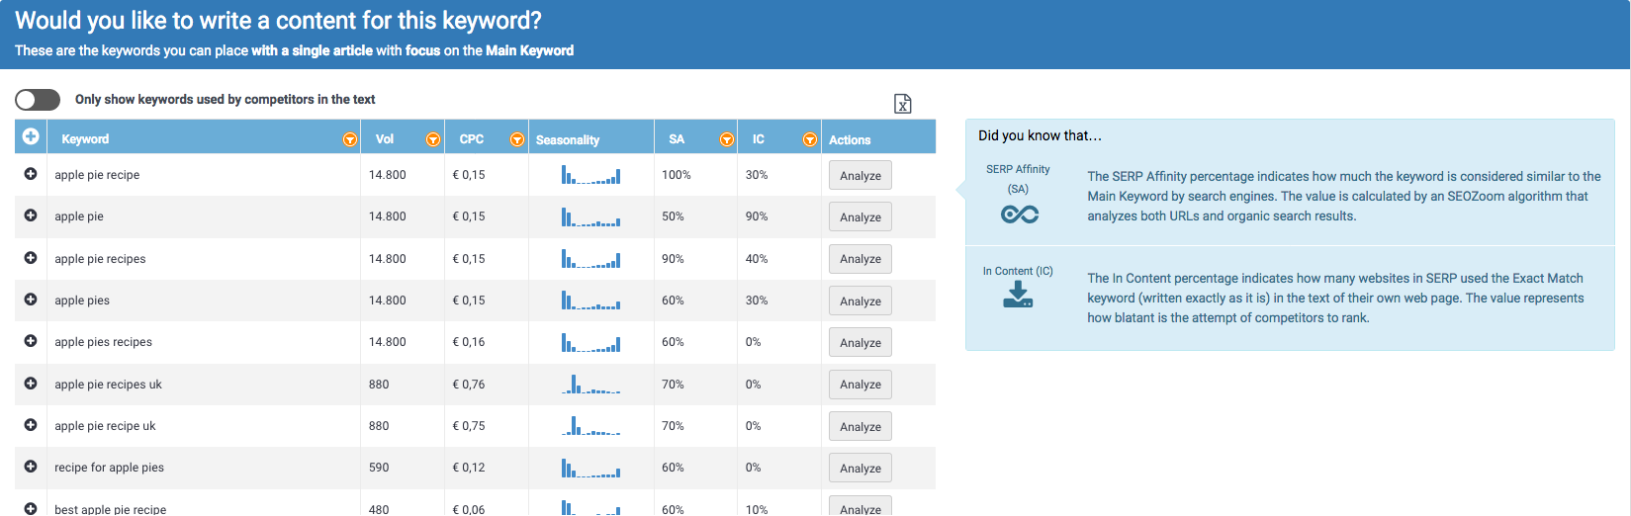Image resolution: width=1631 pixels, height=516 pixels.
Task: Add 'apple pies' keyword with plus icon
Action: click(31, 300)
